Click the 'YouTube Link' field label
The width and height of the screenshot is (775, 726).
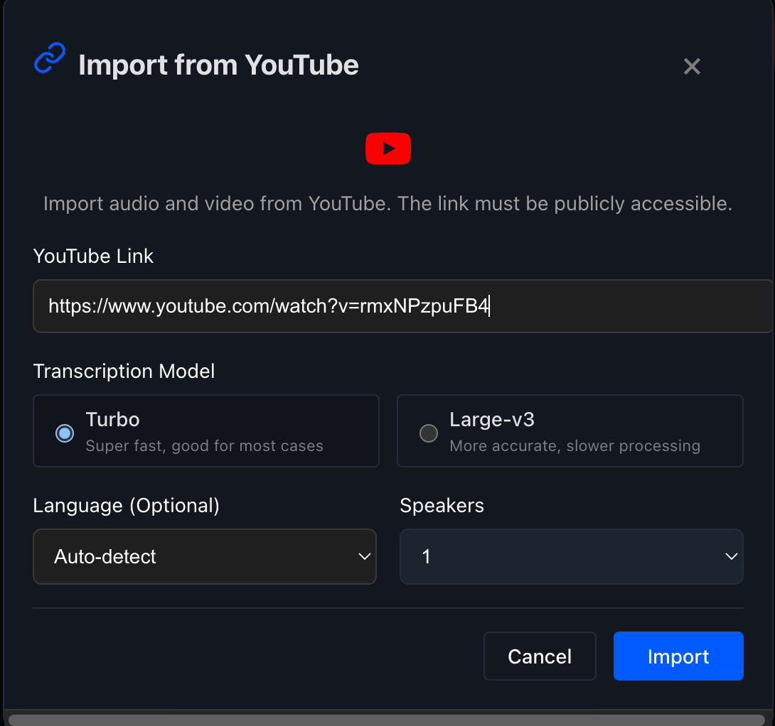[x=93, y=256]
